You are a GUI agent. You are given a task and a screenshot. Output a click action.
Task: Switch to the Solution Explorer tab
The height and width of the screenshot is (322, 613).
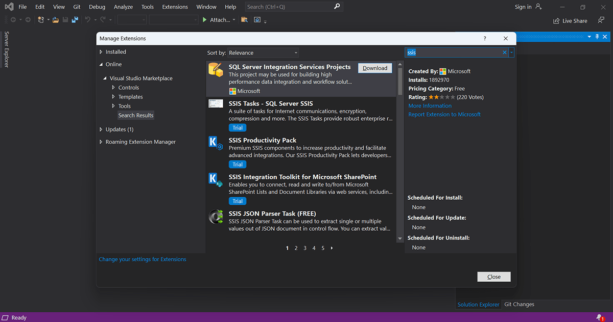pos(478,304)
